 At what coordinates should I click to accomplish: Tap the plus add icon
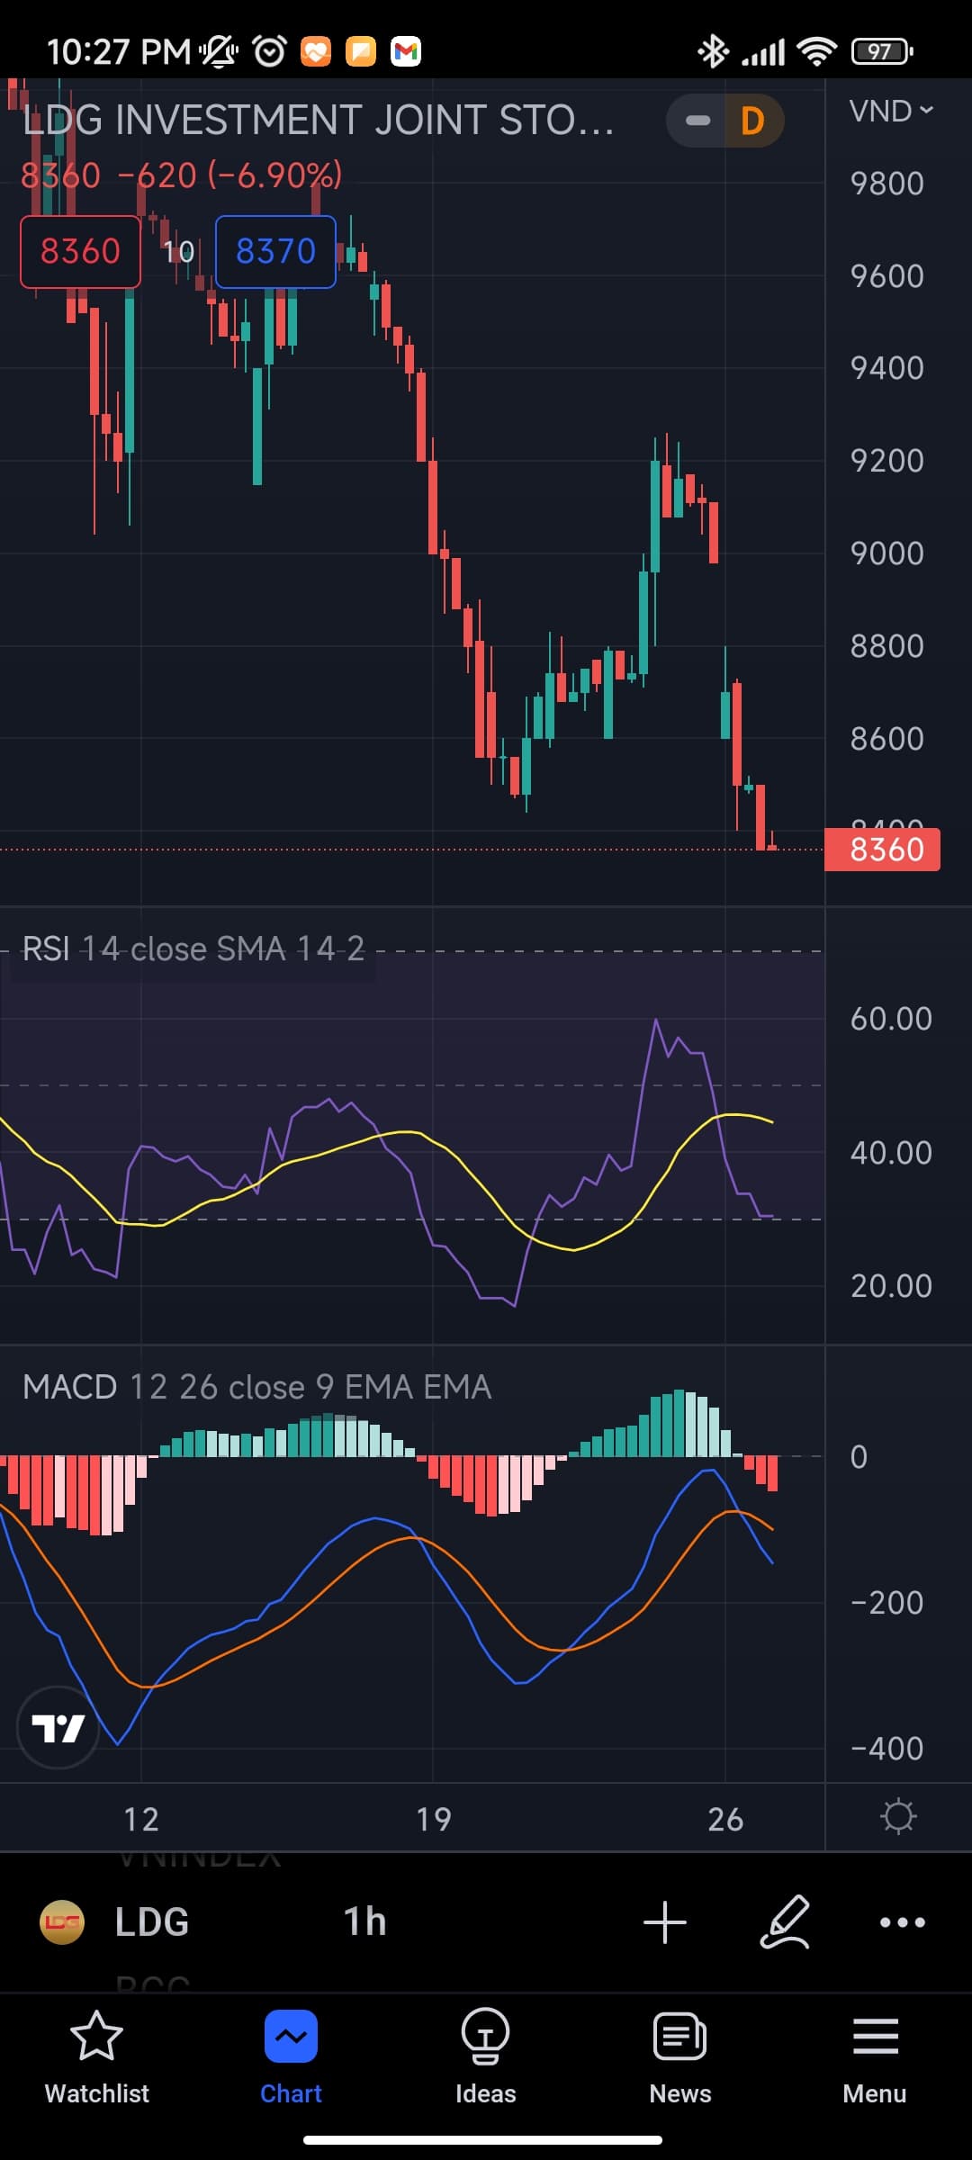tap(665, 1921)
